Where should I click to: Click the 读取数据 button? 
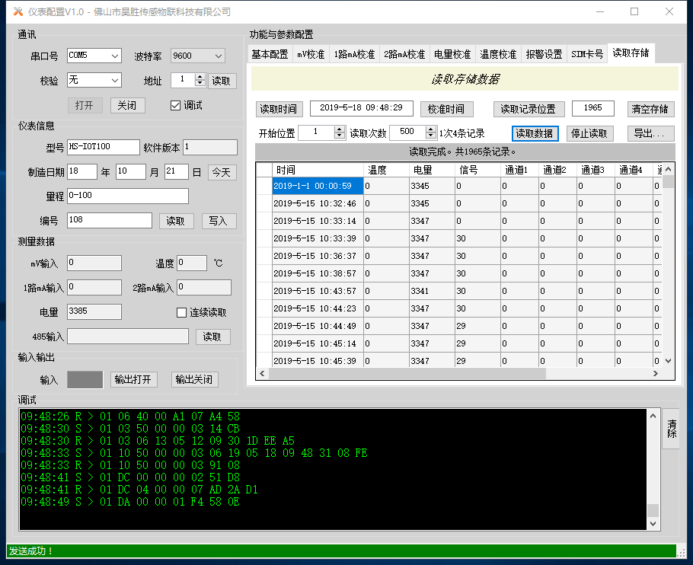(x=535, y=133)
